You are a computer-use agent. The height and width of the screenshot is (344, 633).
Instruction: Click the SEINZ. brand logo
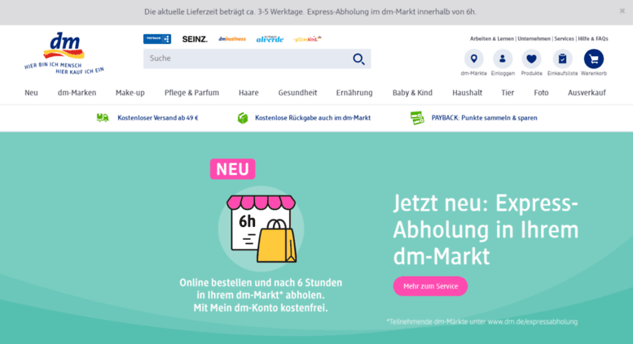(x=195, y=39)
